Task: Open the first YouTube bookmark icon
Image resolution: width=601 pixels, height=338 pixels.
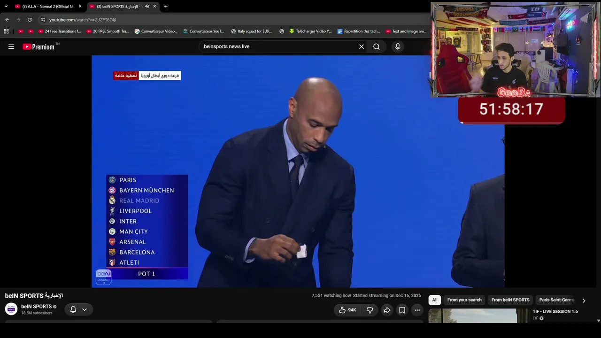Action: [20, 31]
